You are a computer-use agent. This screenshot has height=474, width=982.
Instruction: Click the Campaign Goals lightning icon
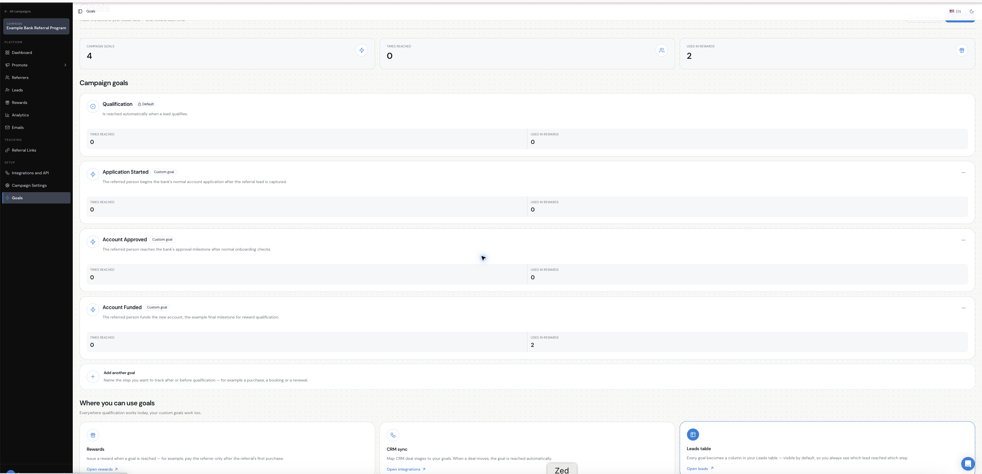(x=361, y=50)
